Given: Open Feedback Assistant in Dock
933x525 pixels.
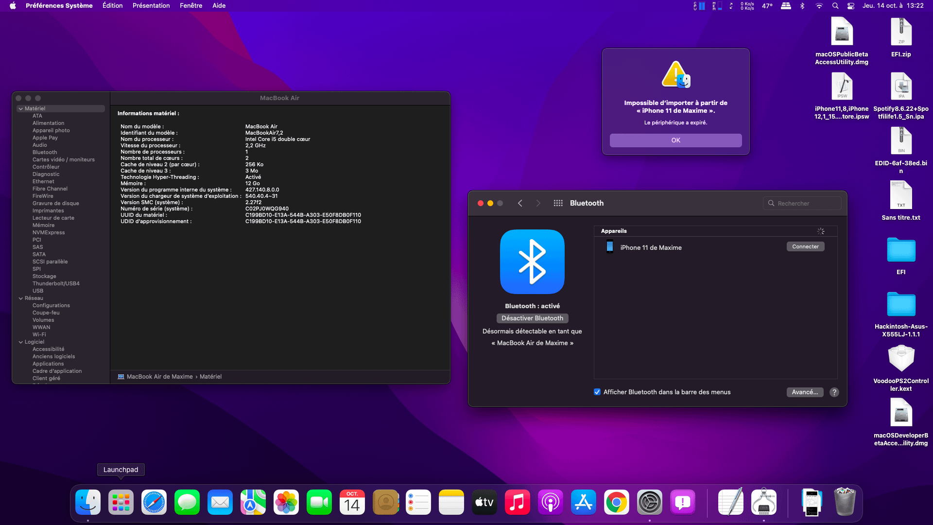Looking at the screenshot, I should pos(683,502).
